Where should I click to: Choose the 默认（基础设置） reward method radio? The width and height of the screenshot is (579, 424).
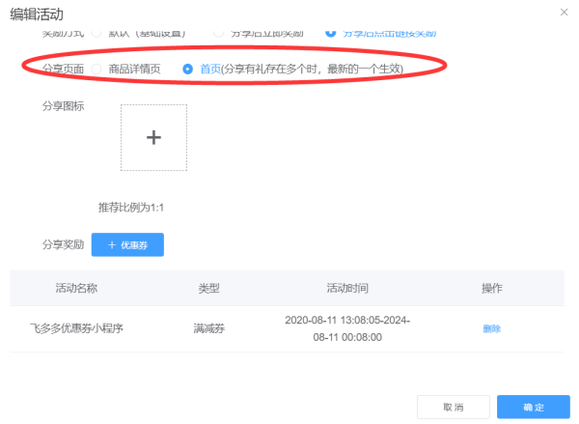(96, 34)
